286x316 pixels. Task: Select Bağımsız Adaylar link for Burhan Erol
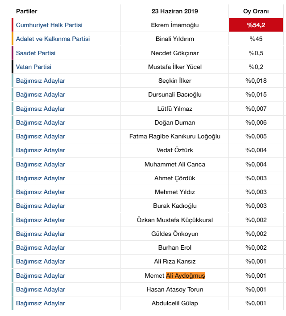(41, 247)
